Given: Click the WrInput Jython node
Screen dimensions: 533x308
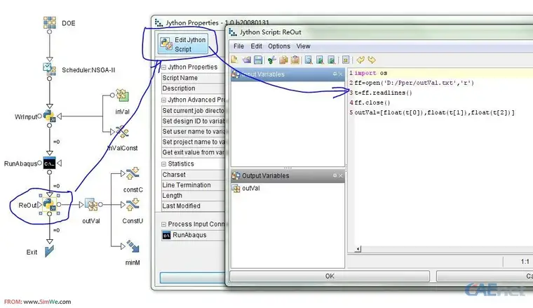Looking at the screenshot, I should point(49,116).
